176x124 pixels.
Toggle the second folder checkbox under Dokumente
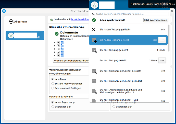click(x=58, y=46)
